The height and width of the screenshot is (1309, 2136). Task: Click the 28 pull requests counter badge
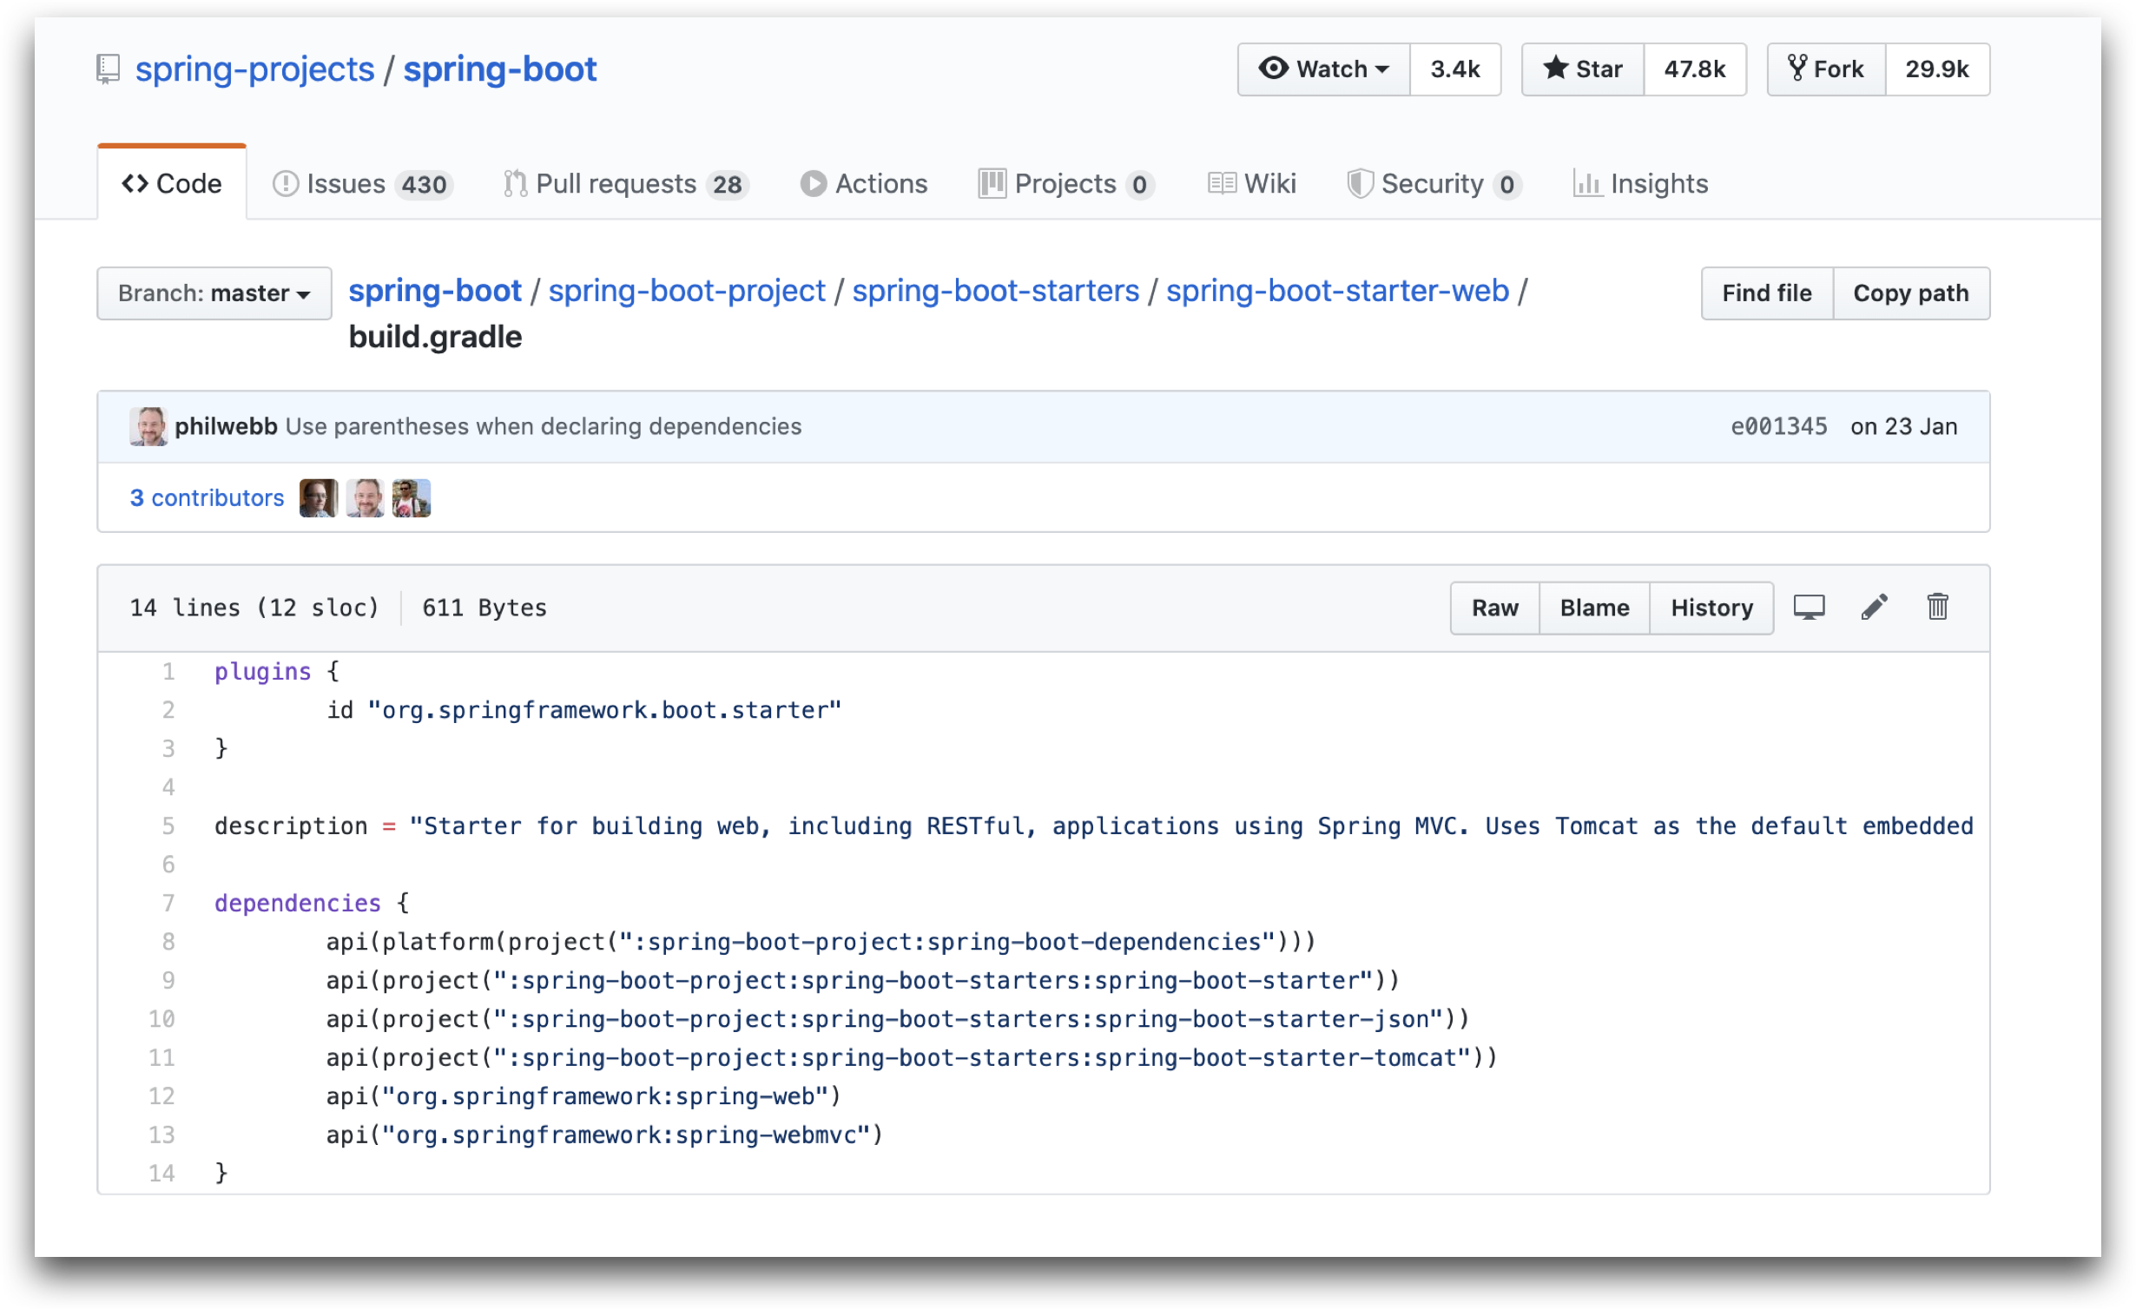click(728, 184)
